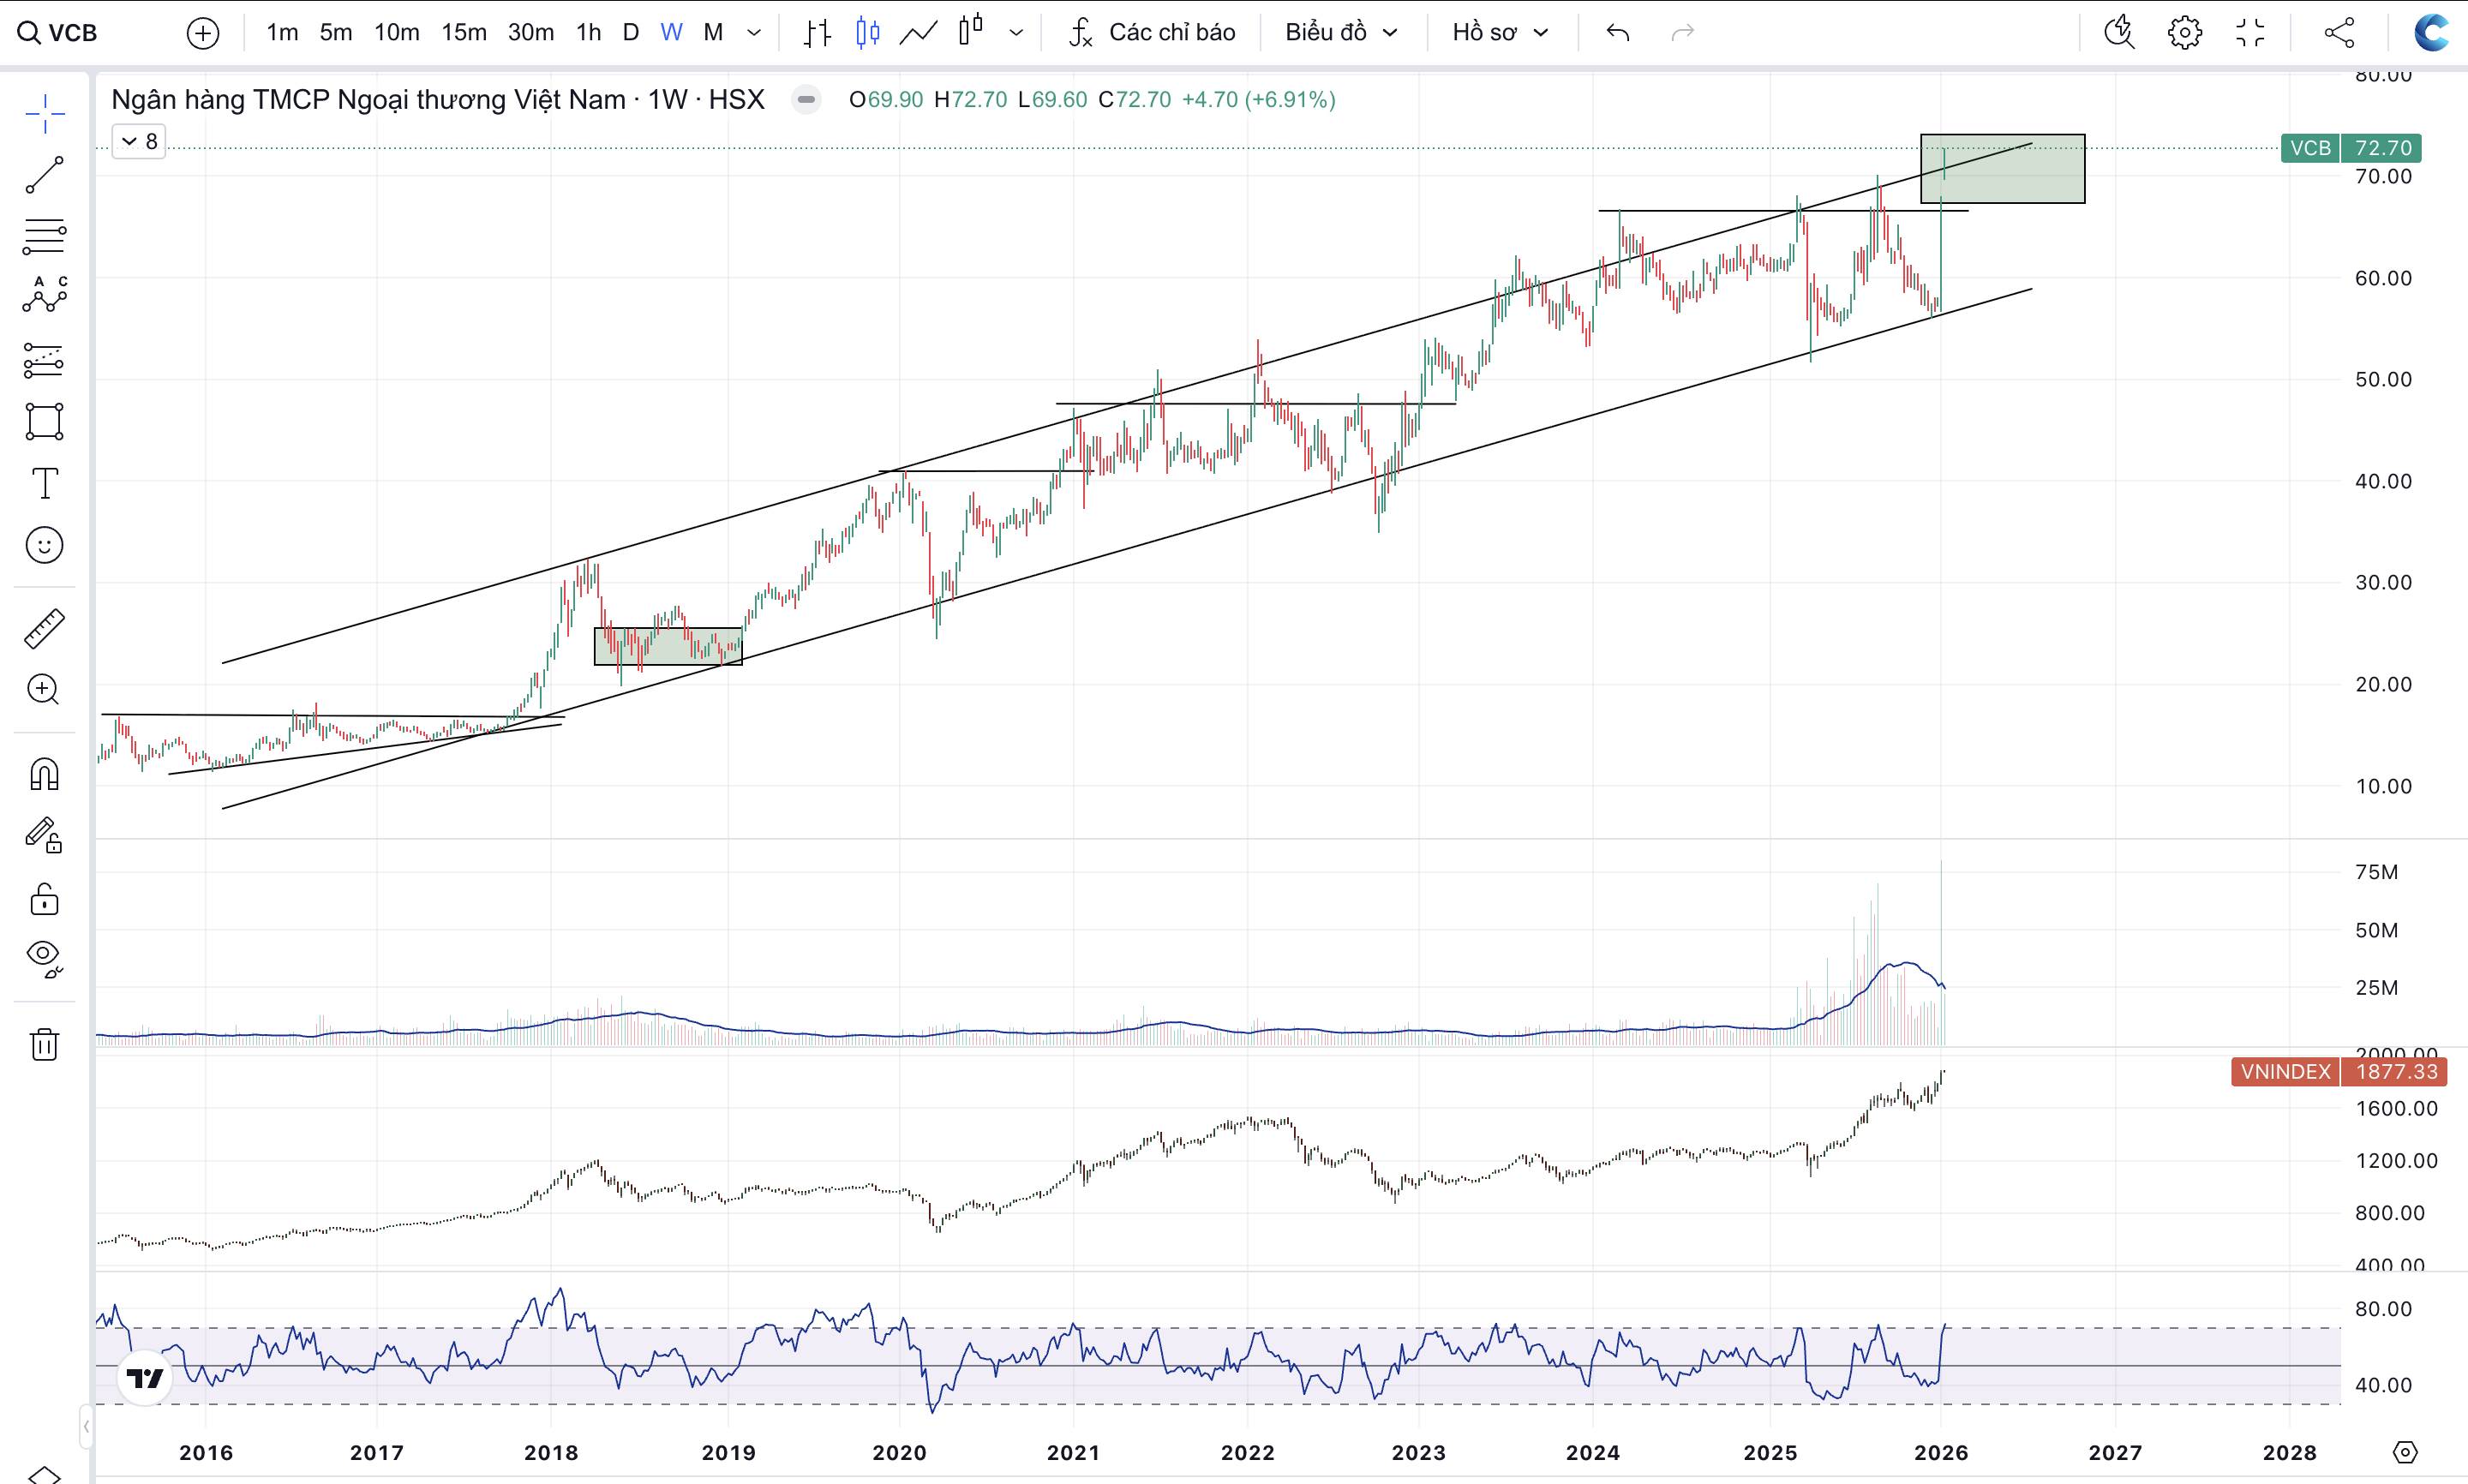Viewport: 2468px width, 1484px height.
Task: Choose the text annotation tool
Action: click(44, 484)
